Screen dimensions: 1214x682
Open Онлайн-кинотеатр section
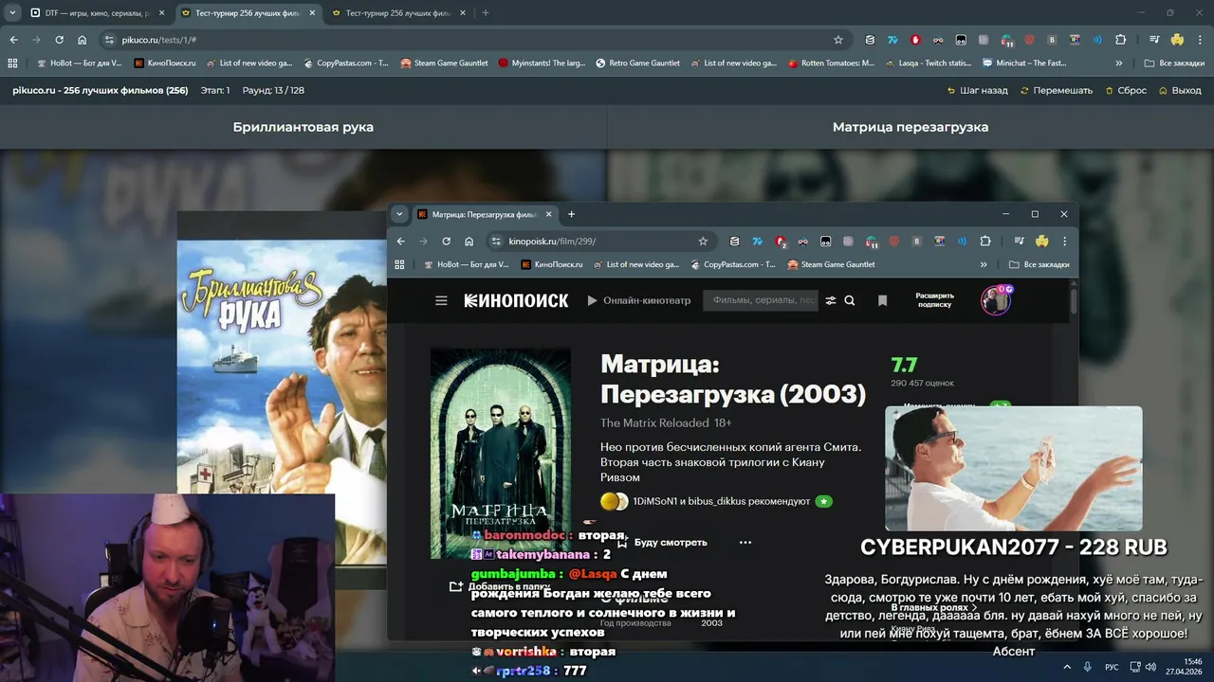638,300
